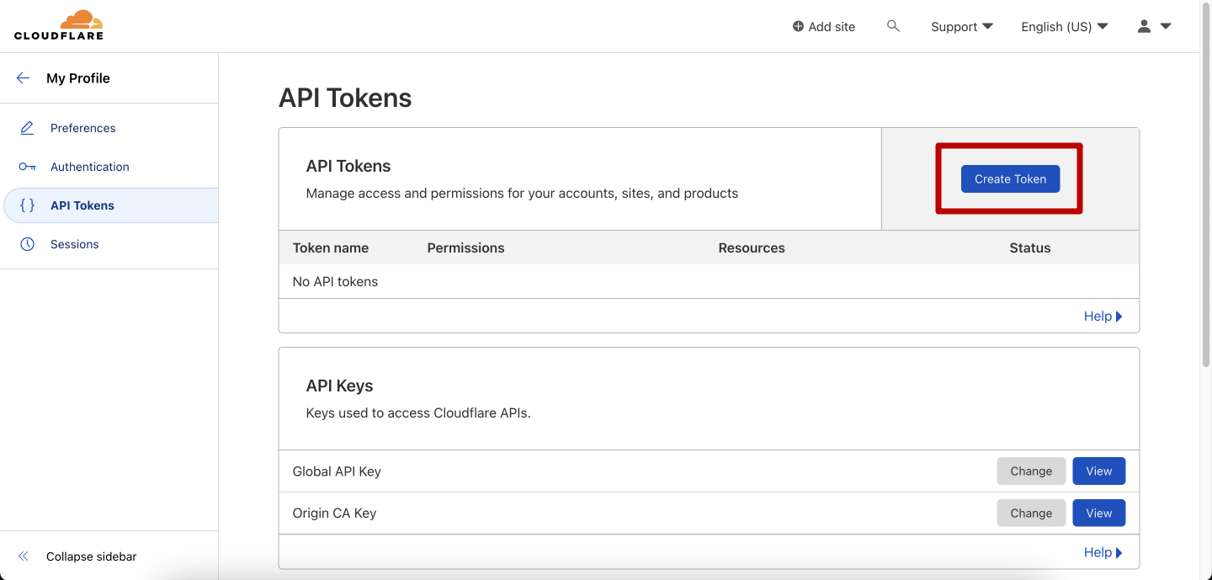Screen dimensions: 1212x580
Task: Open search with the magnifier icon
Action: click(893, 26)
